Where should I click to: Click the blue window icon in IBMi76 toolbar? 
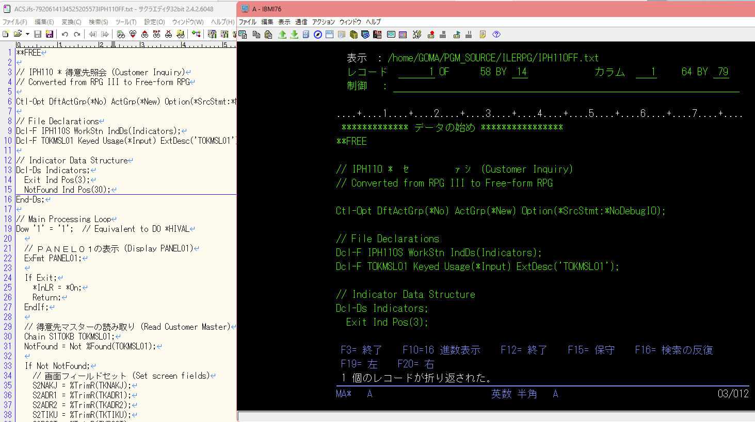(x=329, y=35)
